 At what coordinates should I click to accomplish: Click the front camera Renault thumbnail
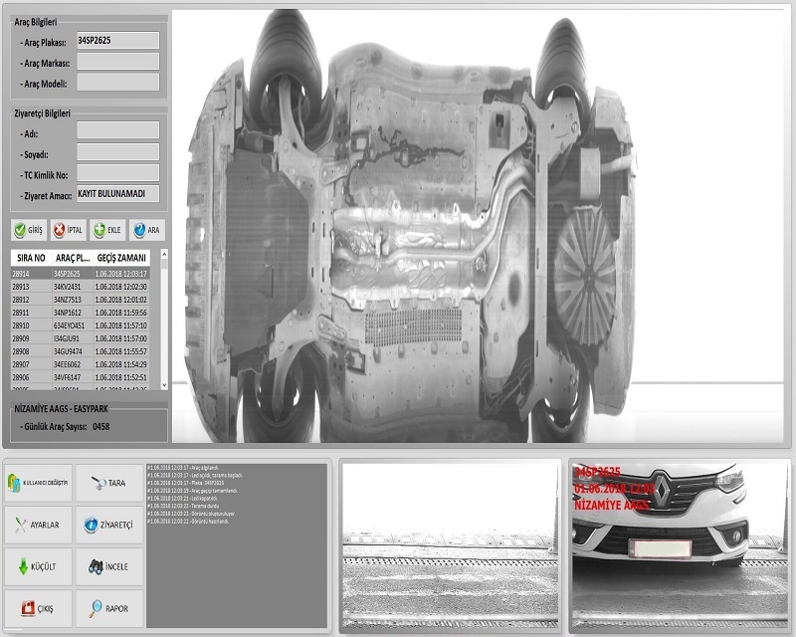680,543
